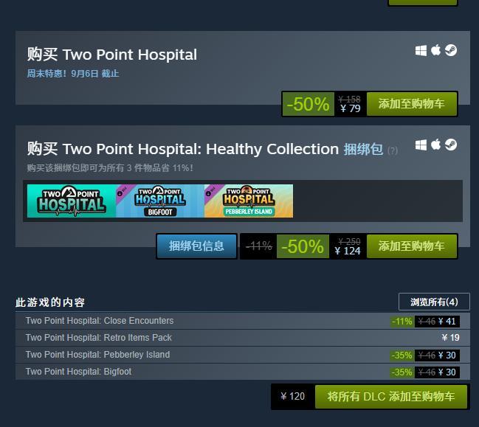The height and width of the screenshot is (427, 479).
Task: Add Healthy Collection bundle ¥124 to cart
Action: click(x=412, y=246)
